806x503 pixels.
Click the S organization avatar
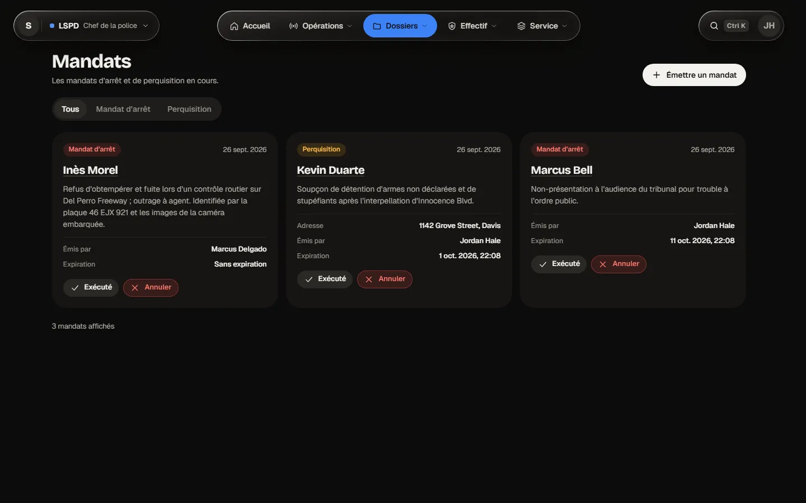coord(29,26)
